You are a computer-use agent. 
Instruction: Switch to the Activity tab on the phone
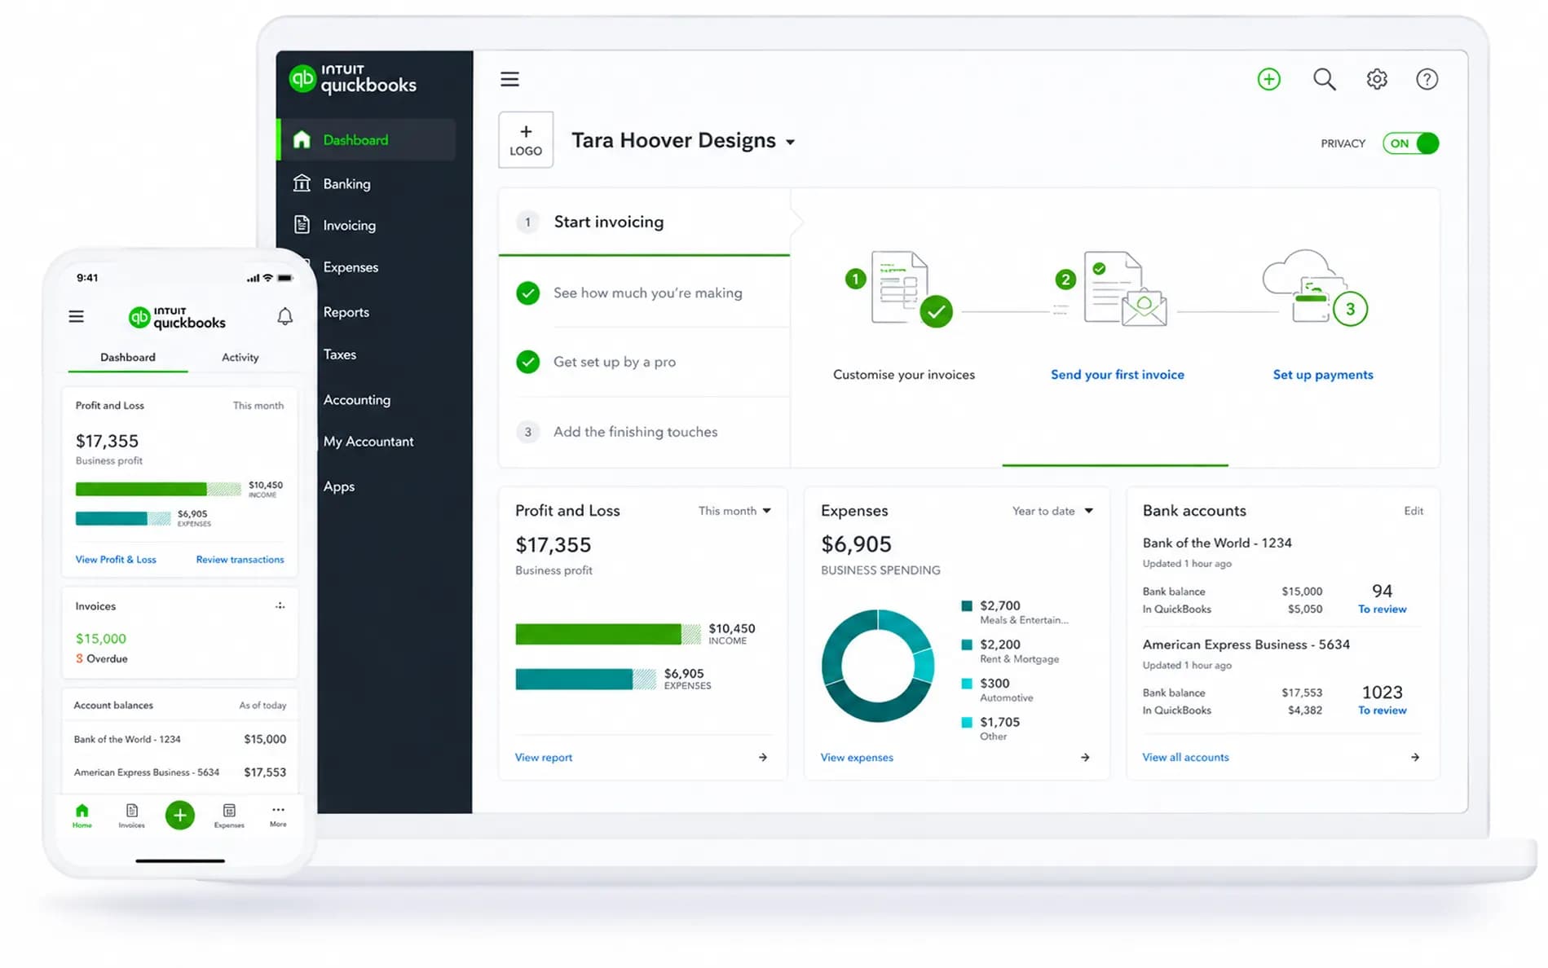tap(240, 357)
